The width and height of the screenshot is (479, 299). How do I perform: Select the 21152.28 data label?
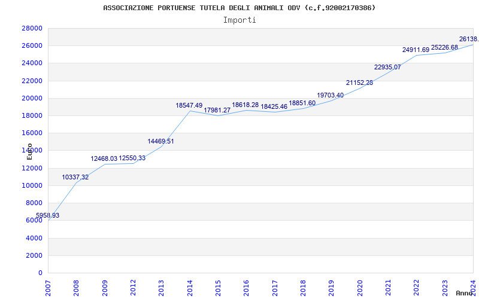(359, 83)
